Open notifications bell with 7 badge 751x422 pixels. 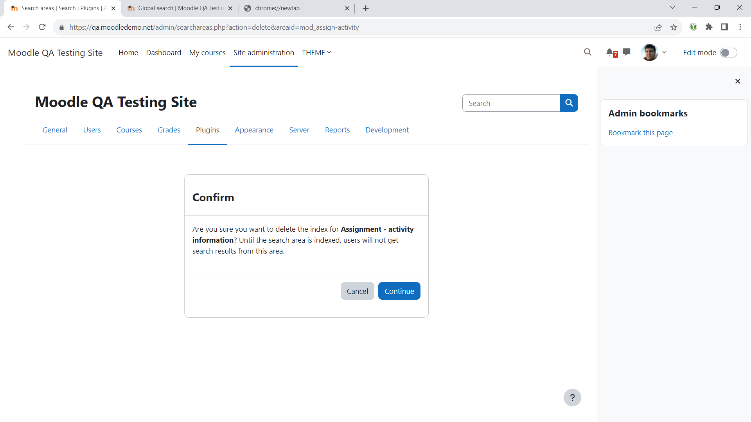611,52
